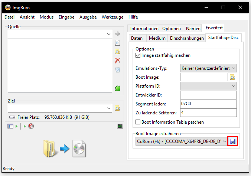Click the red disc icon in the toolbar
The height and width of the screenshot is (176, 251).
tap(31, 126)
